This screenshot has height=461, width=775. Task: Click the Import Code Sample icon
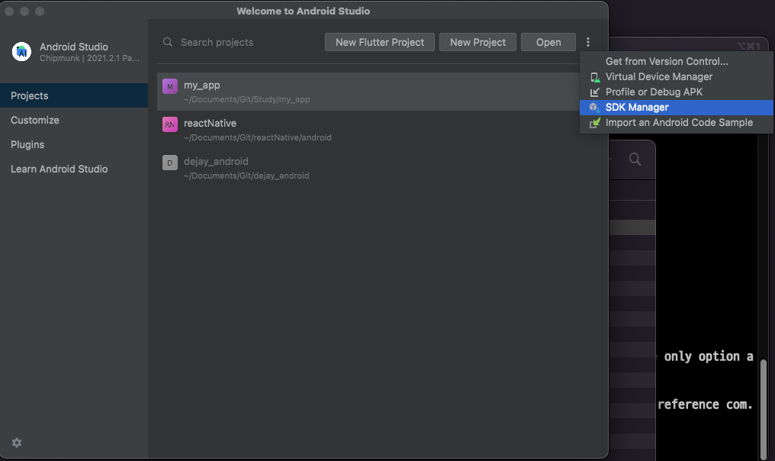[x=595, y=123]
